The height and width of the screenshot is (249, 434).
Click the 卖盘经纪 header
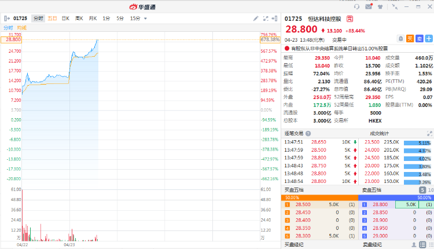pos(372,244)
